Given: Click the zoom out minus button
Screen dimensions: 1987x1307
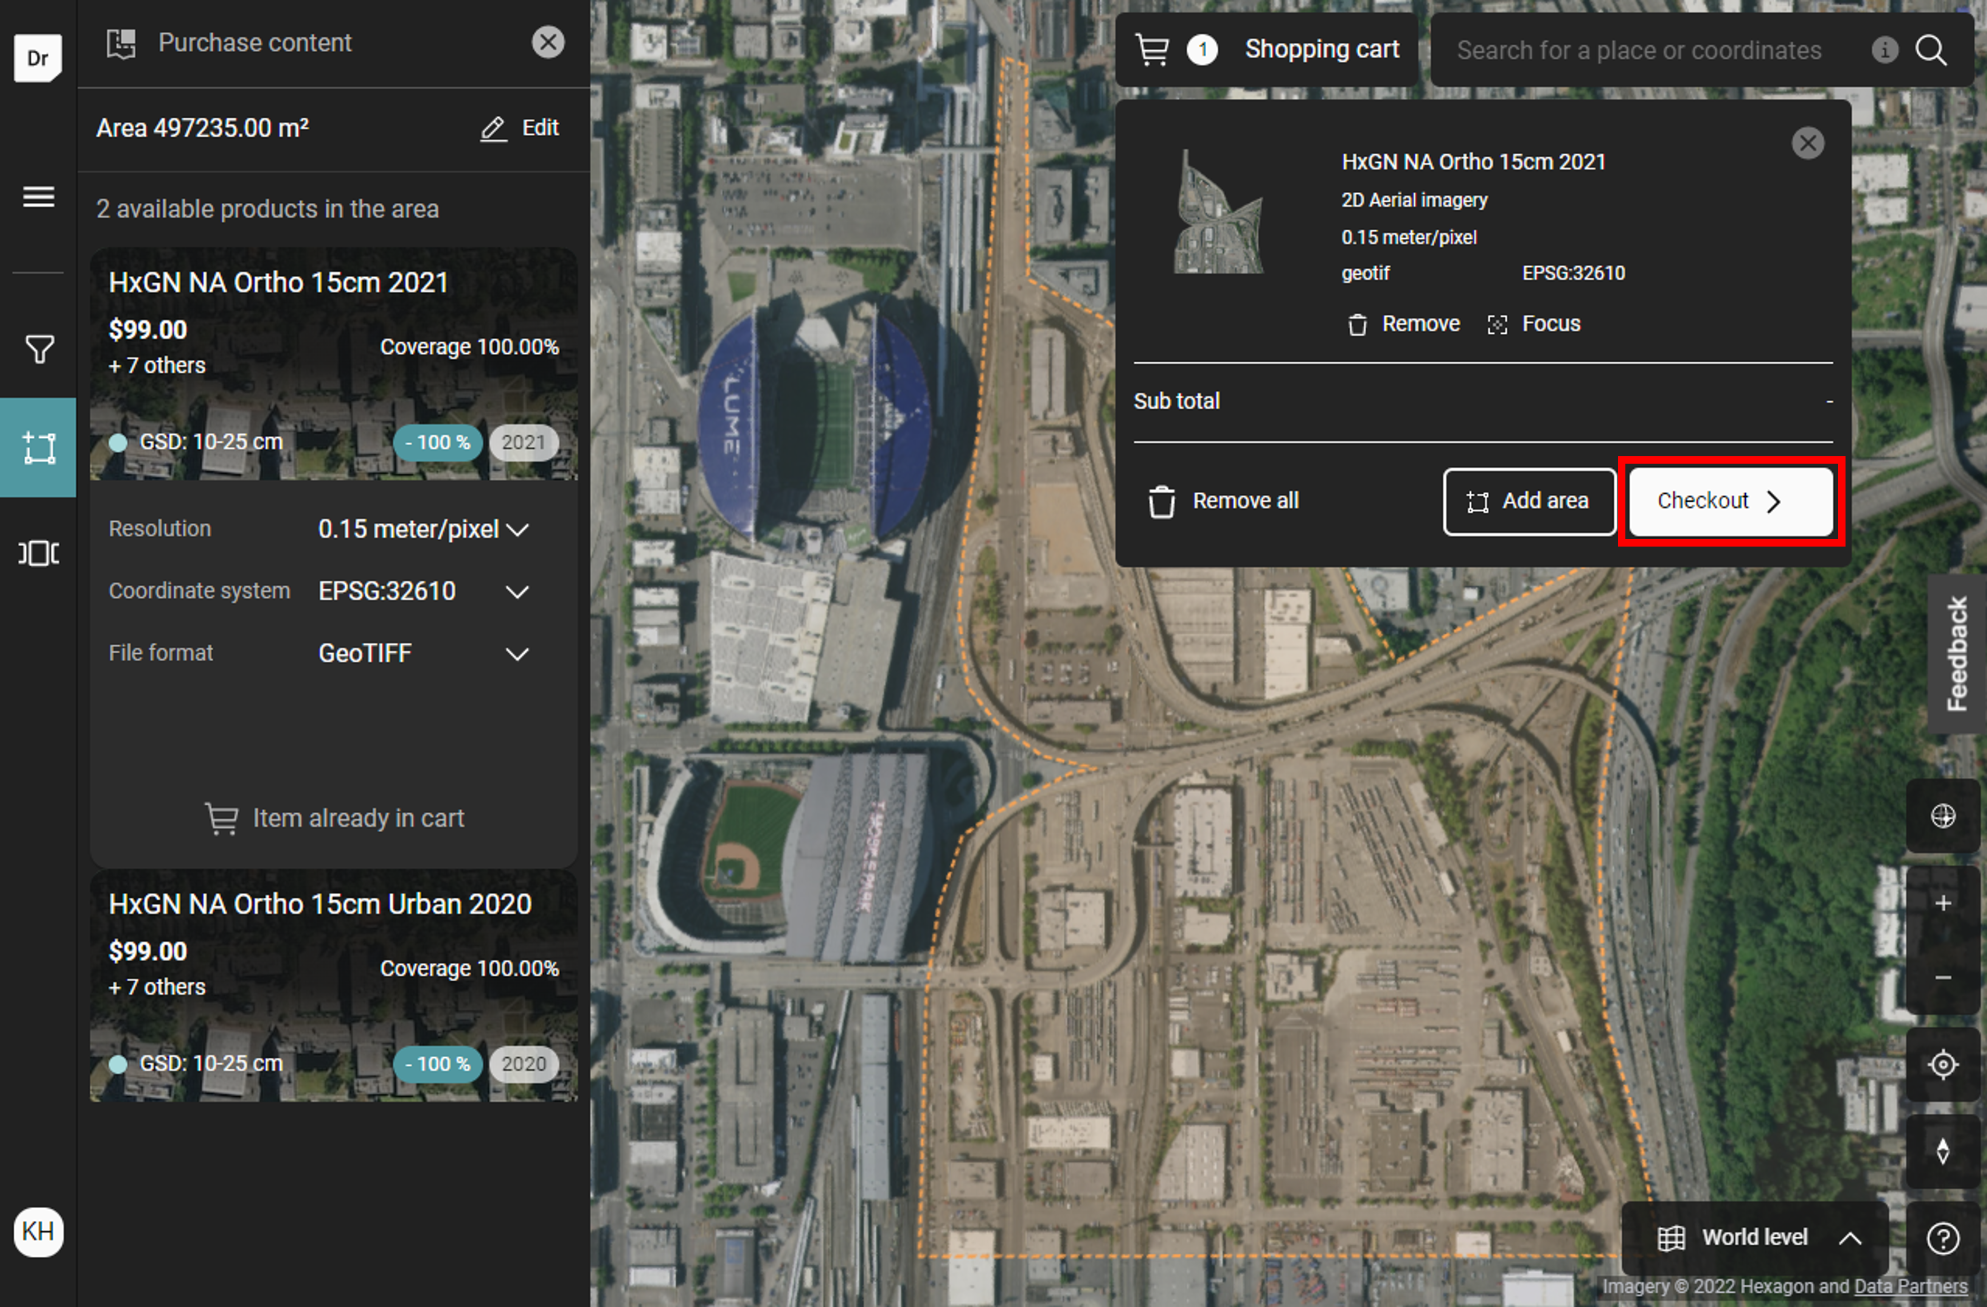Looking at the screenshot, I should [1943, 977].
